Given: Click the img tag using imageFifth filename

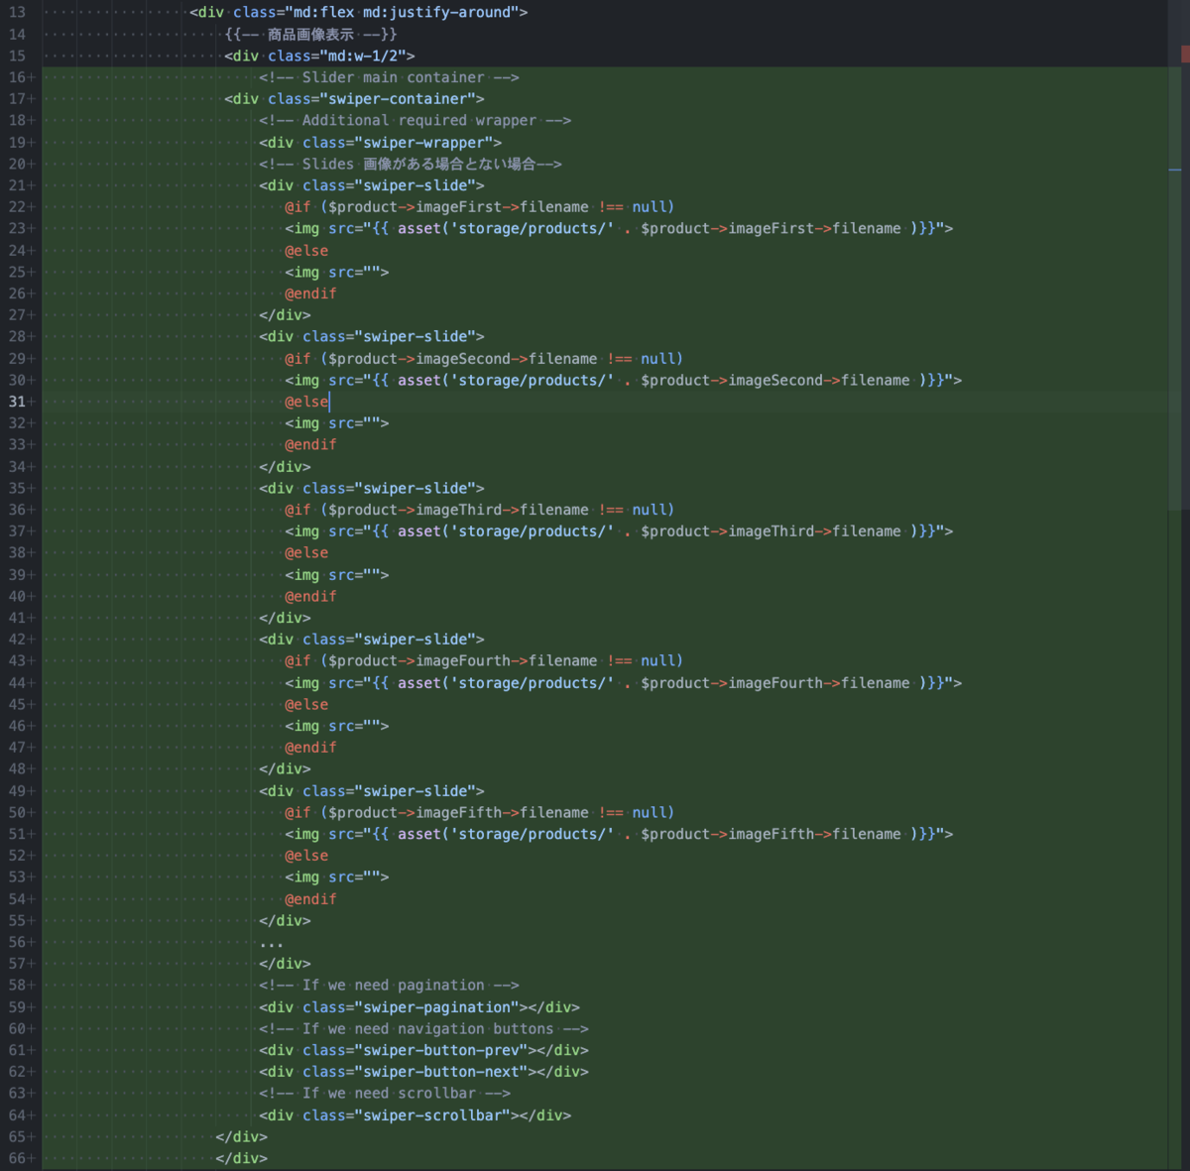Looking at the screenshot, I should (619, 835).
